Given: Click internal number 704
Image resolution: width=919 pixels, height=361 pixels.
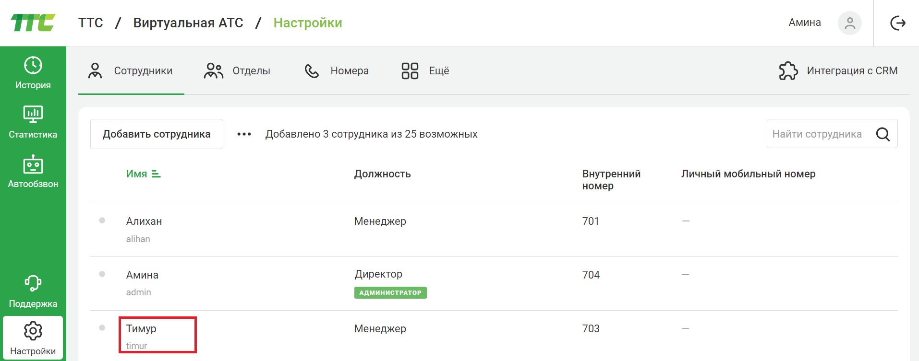Looking at the screenshot, I should 591,275.
